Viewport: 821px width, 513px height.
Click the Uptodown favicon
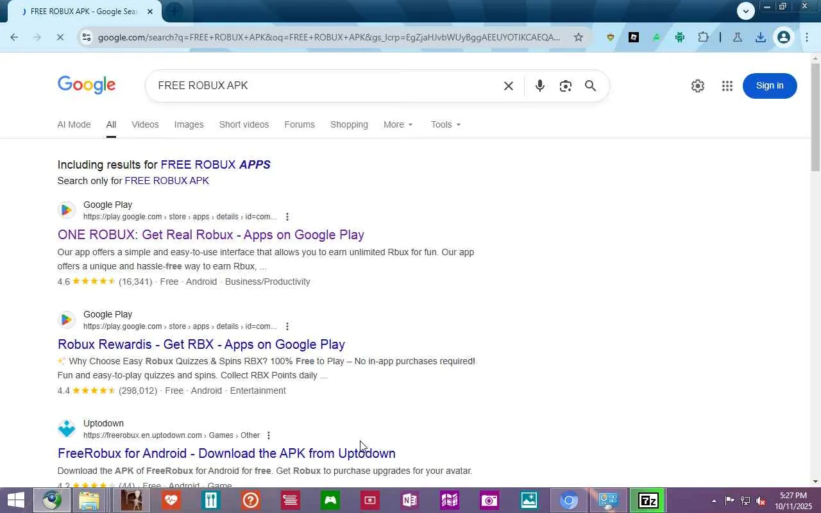[x=67, y=429]
